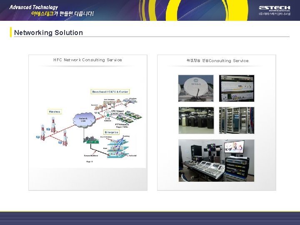Select the 'HFC Network Consulting Service' heading
This screenshot has width=300, height=225.
point(87,60)
